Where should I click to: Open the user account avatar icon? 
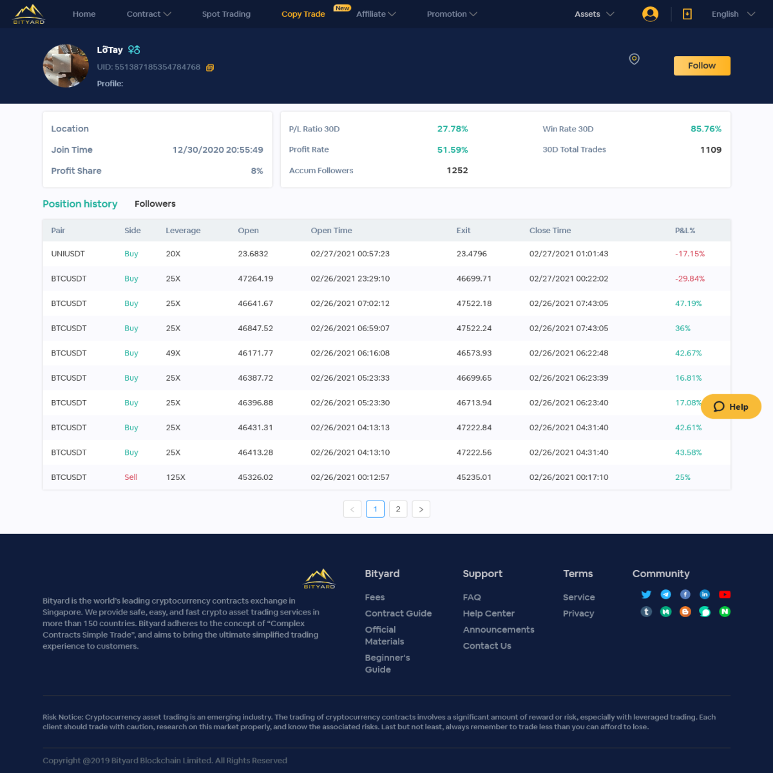(x=651, y=14)
